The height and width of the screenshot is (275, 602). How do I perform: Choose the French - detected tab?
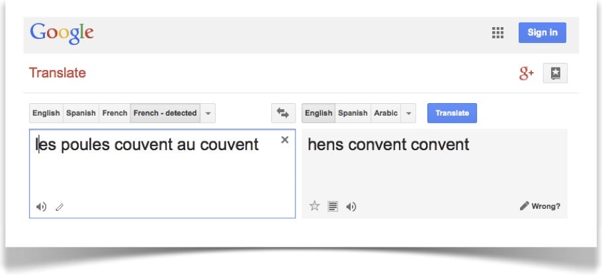(x=165, y=113)
